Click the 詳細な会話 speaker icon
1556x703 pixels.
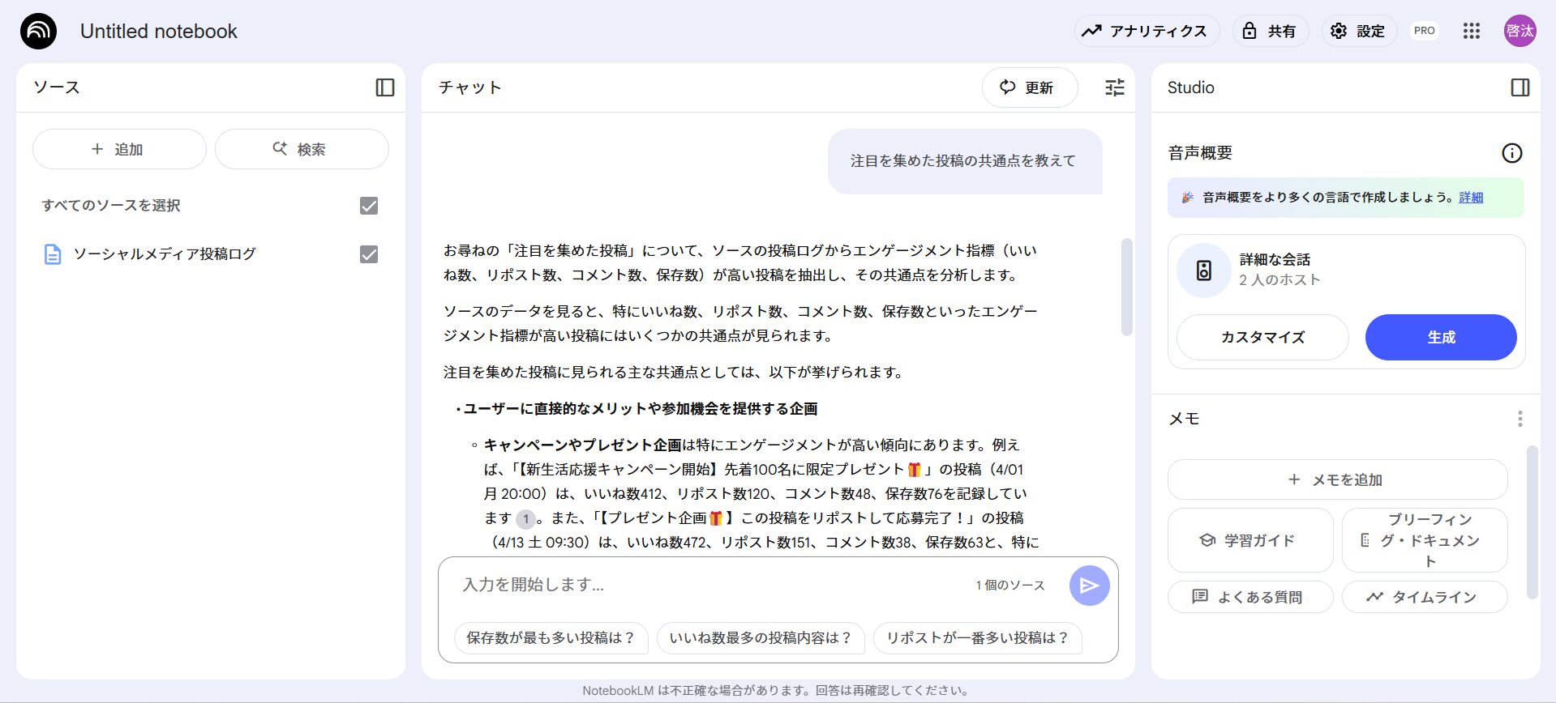1204,271
